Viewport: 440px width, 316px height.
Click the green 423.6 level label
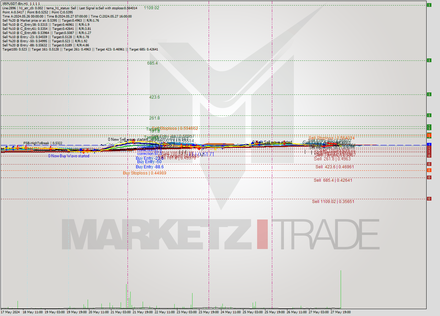pos(154,97)
